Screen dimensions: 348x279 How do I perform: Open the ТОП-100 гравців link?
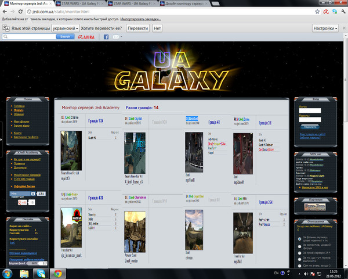pyautogui.click(x=24, y=179)
